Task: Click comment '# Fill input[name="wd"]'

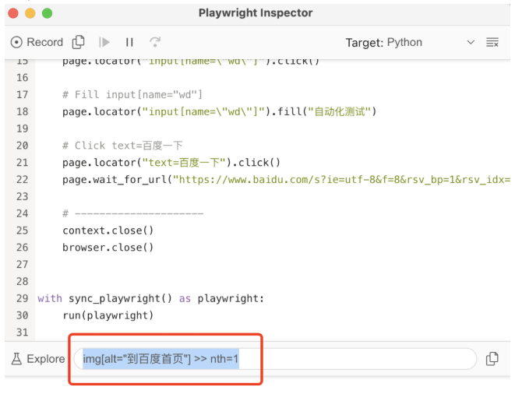Action: pyautogui.click(x=132, y=94)
